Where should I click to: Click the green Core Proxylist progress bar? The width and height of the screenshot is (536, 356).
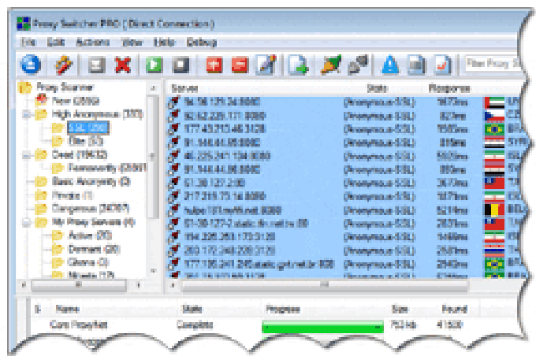pyautogui.click(x=323, y=324)
